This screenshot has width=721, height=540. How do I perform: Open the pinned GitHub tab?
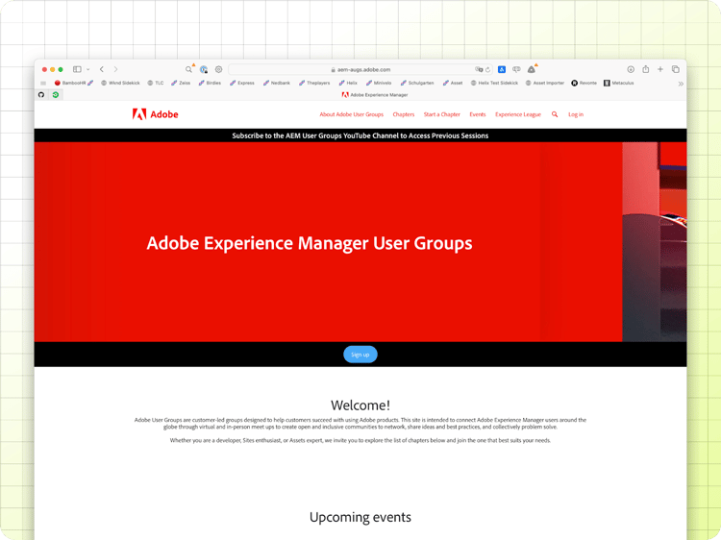coord(41,95)
